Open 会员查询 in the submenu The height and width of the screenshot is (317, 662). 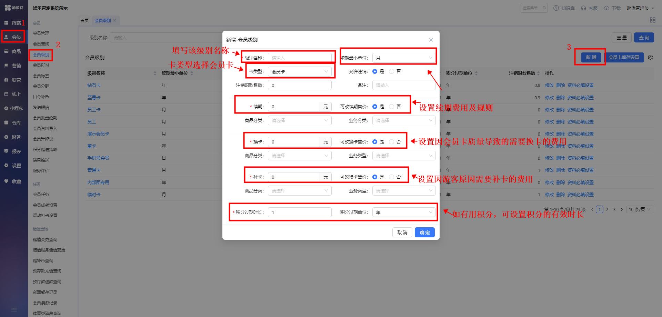coord(41,44)
